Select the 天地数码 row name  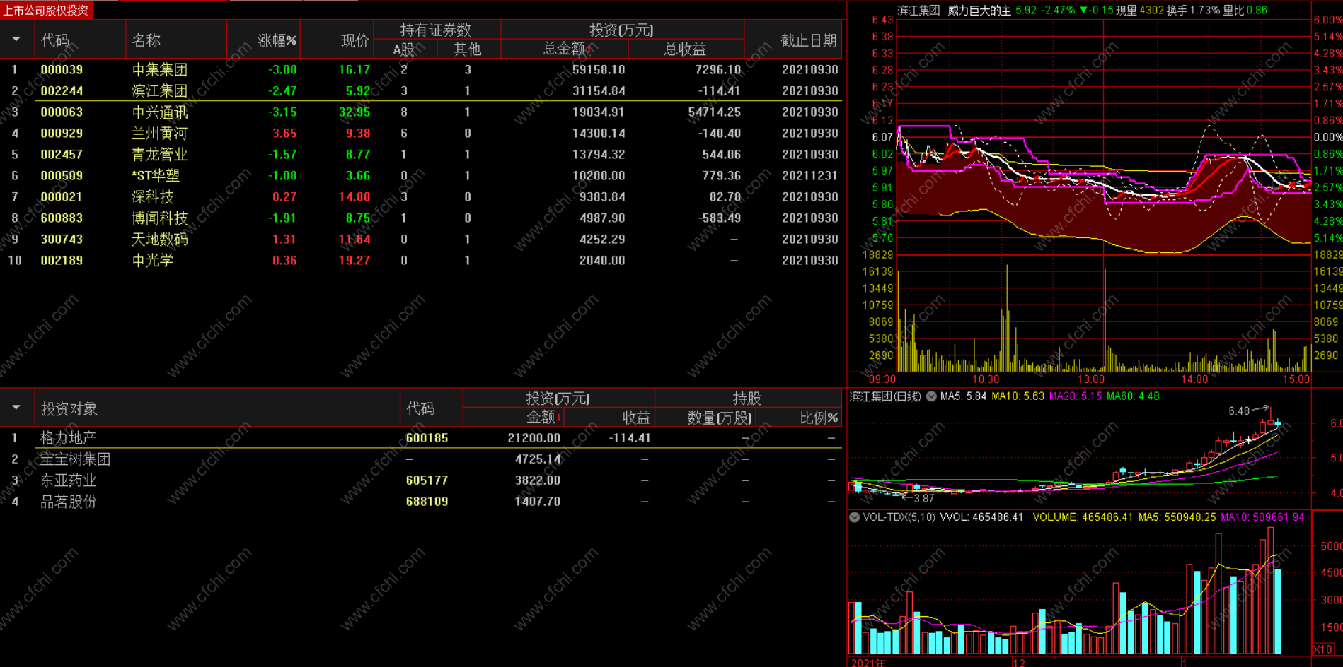tap(160, 240)
